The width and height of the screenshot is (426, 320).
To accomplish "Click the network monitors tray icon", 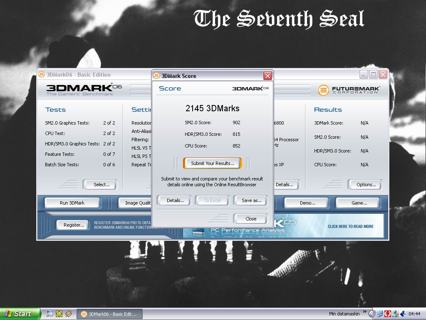I will pos(380,314).
